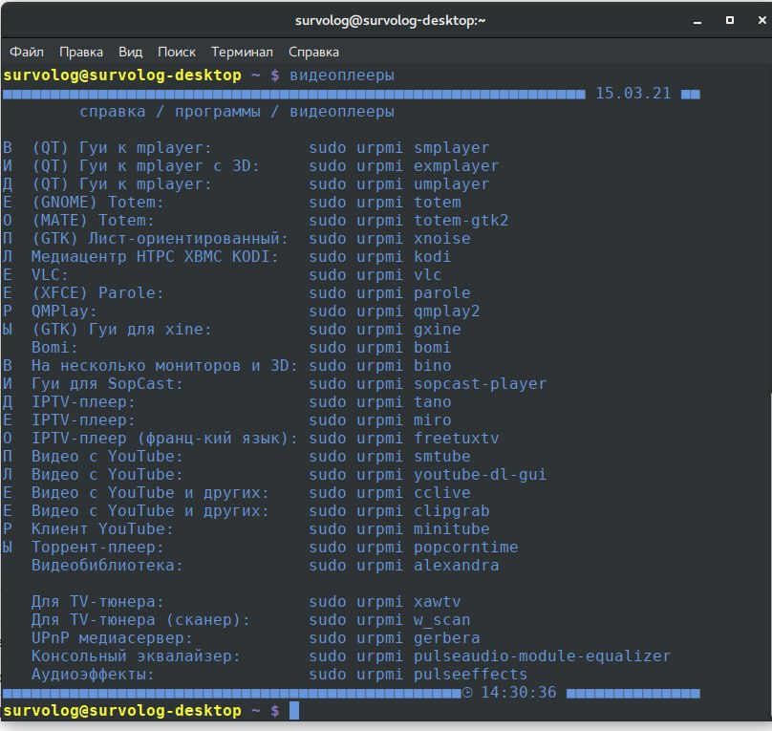Click the label Для TV-тюнера (сканер):
Viewport: 772px width, 731px height.
click(140, 620)
